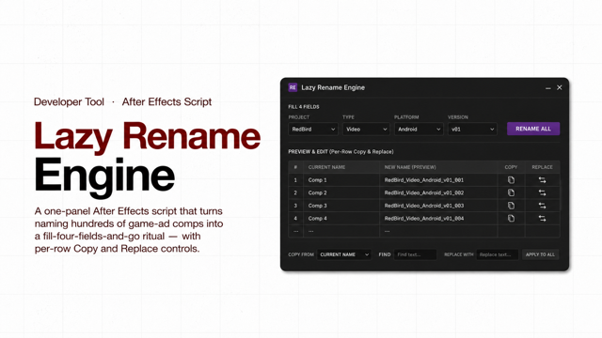Replace name in Comp 3 row
This screenshot has width=602, height=338.
(542, 206)
